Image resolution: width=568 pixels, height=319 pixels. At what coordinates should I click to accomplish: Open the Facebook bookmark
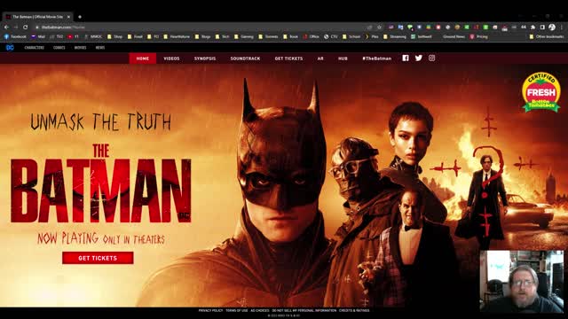(16, 36)
